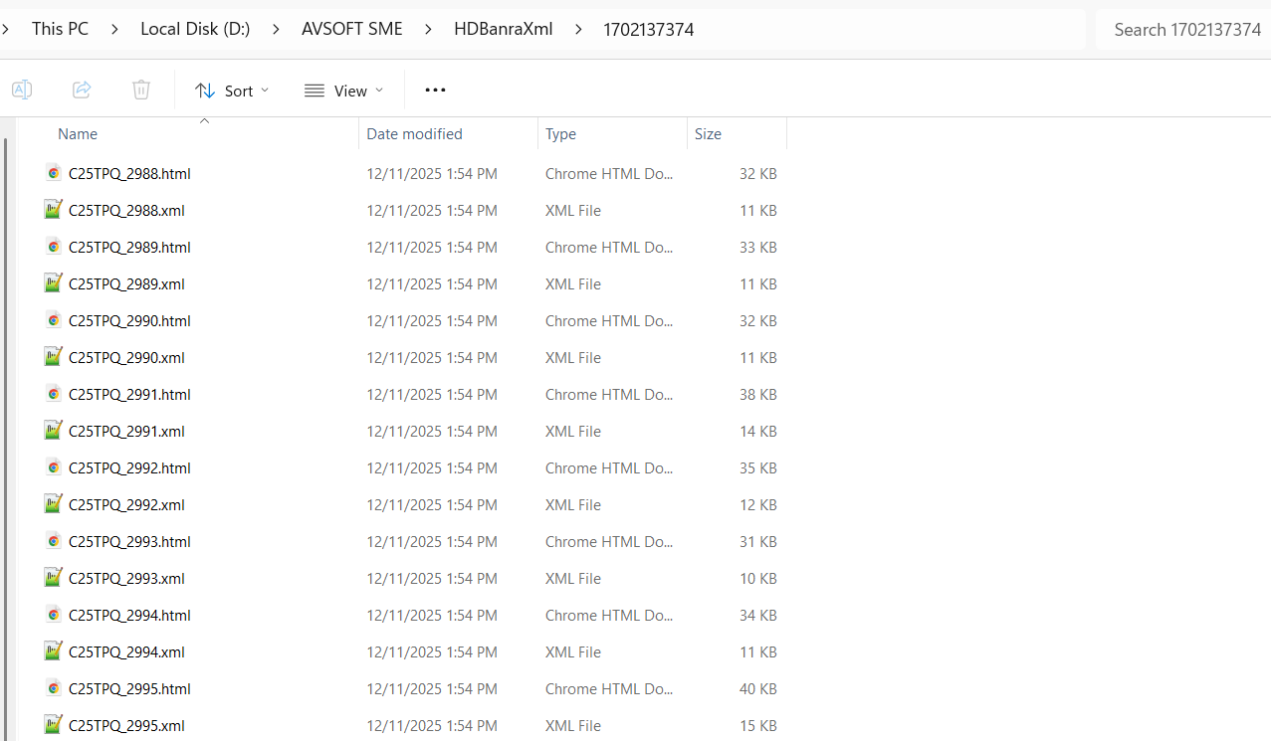Image resolution: width=1271 pixels, height=741 pixels.
Task: Click Chrome icon of C25TPQ_2988.html
Action: tap(54, 173)
